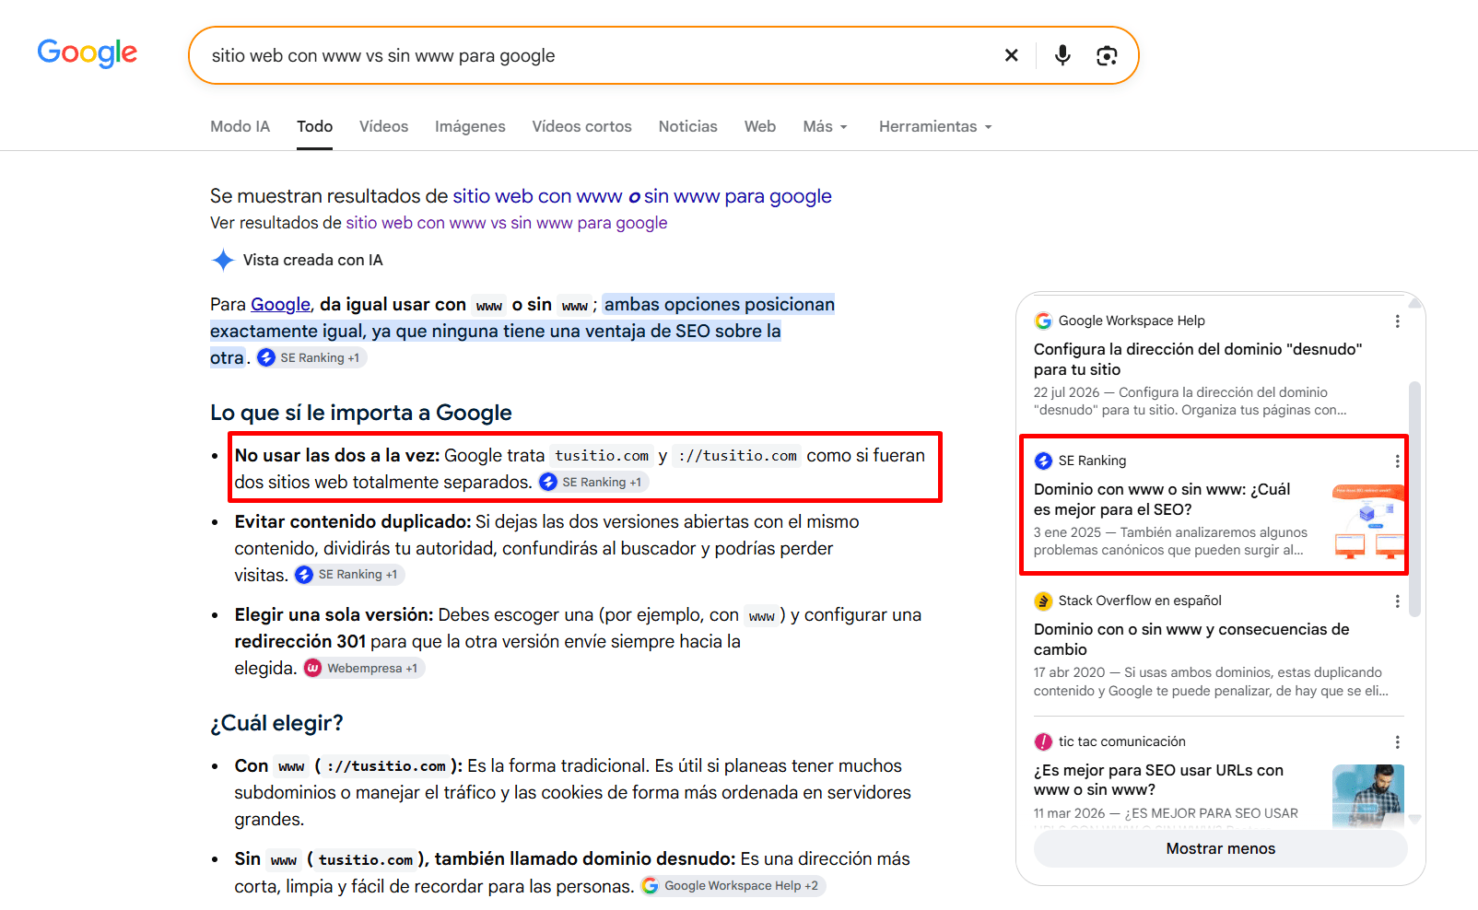Open the three-dot menu for Stack Overflow en español

(x=1397, y=601)
